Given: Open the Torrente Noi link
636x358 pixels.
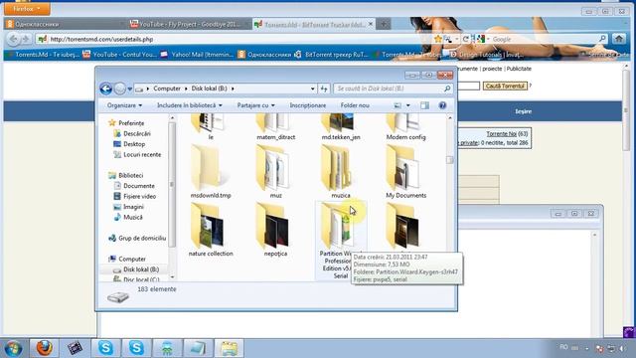Looking at the screenshot, I should pyautogui.click(x=501, y=134).
